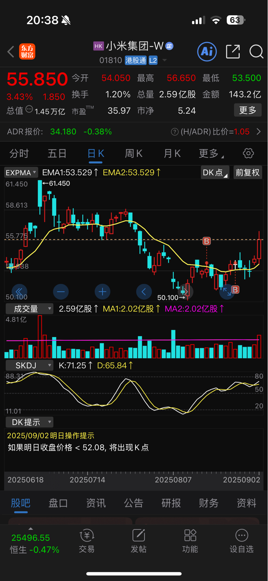Switch to 月K chart tab
The width and height of the screenshot is (268, 581).
pyautogui.click(x=172, y=153)
